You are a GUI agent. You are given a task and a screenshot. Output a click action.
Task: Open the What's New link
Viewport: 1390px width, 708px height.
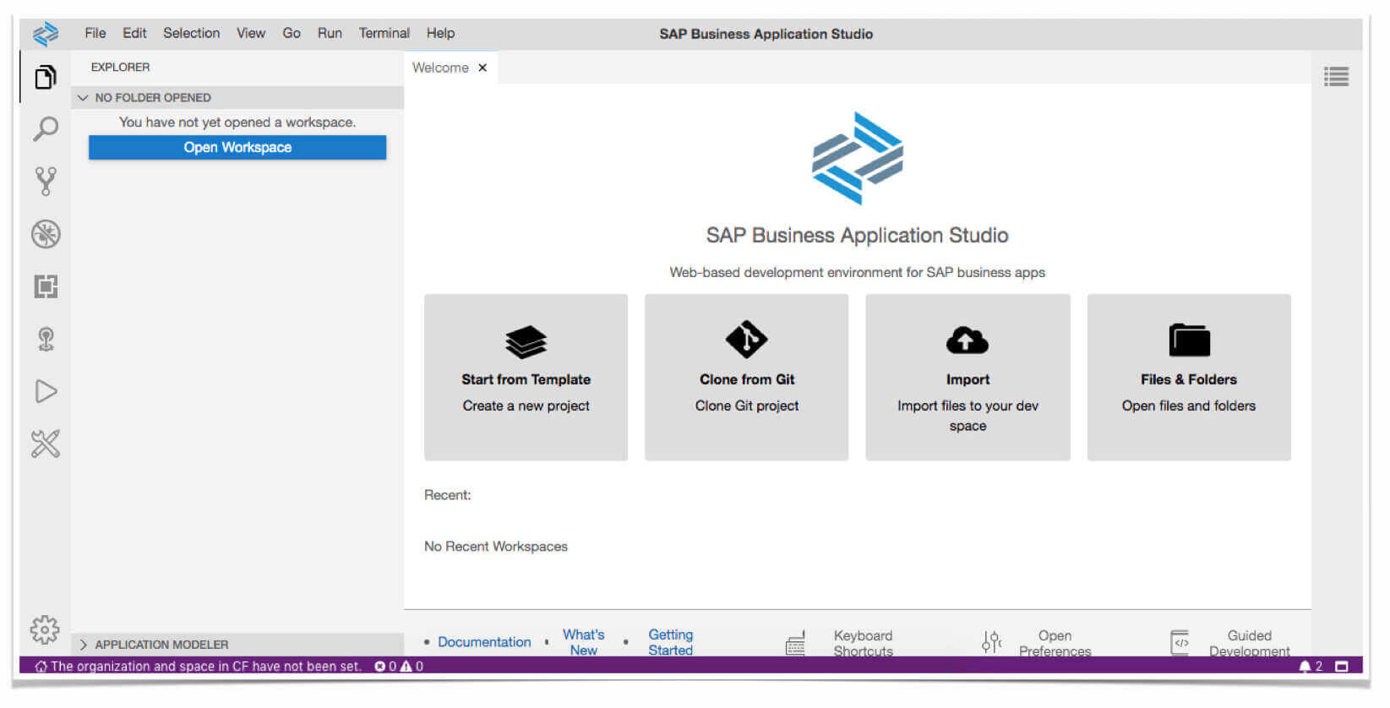584,642
